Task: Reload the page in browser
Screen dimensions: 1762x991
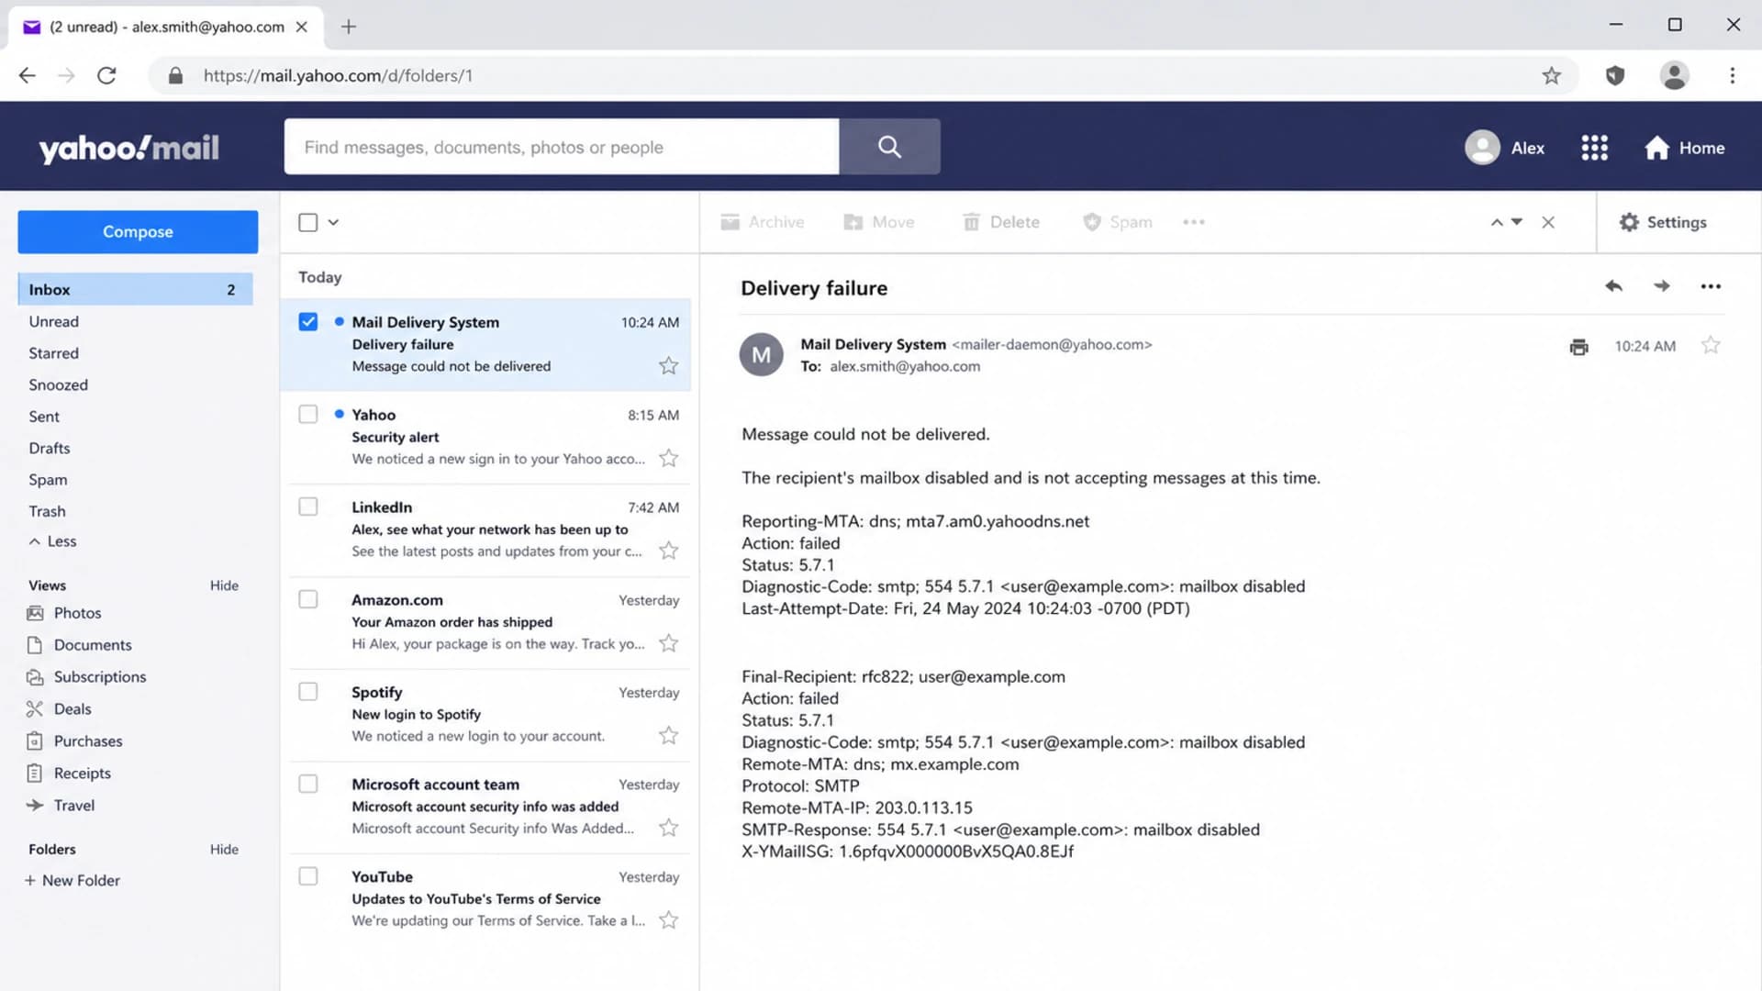Action: pyautogui.click(x=106, y=75)
